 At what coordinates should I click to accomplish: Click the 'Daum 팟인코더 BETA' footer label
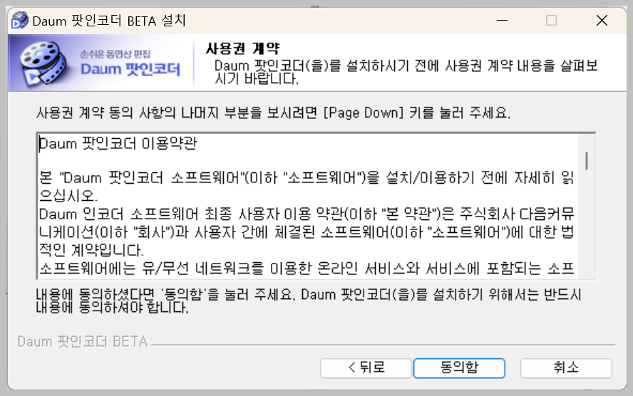pos(83,342)
